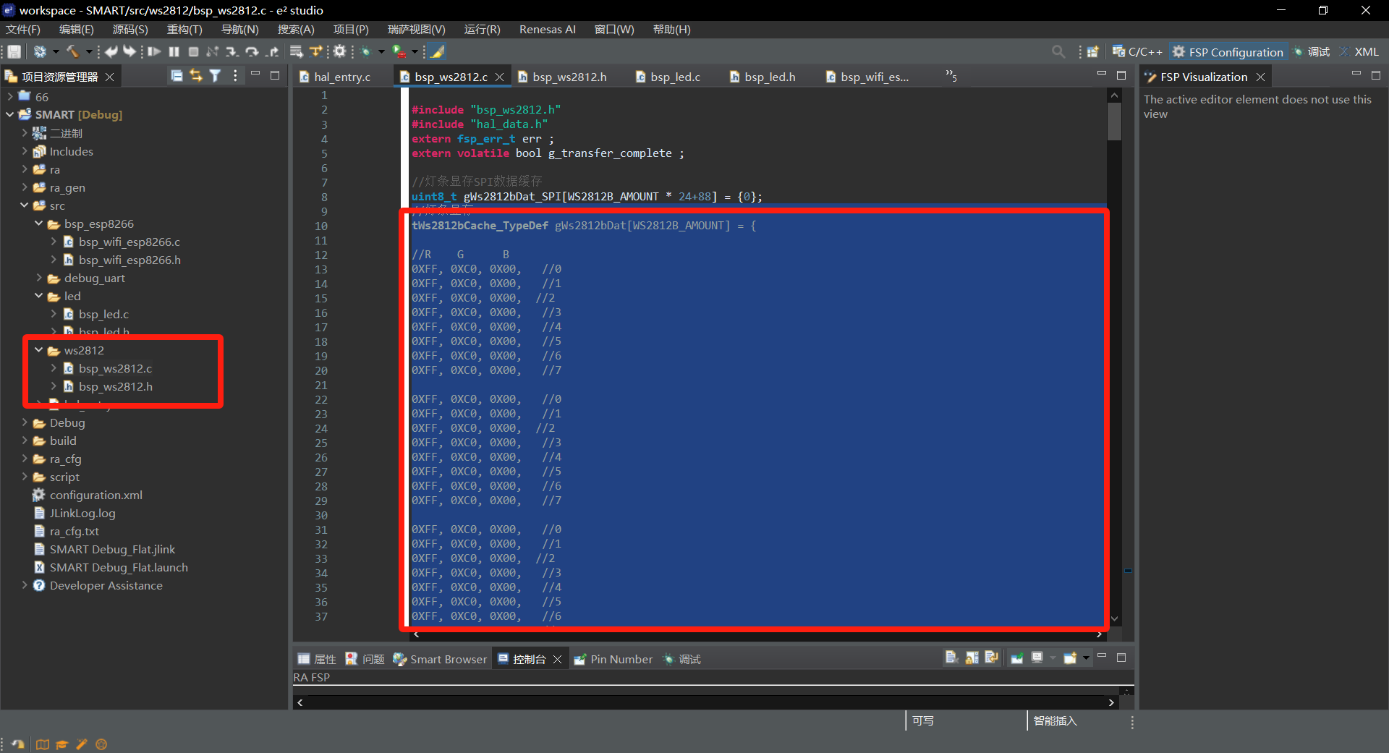
Task: Click the Build hammer icon
Action: point(72,51)
